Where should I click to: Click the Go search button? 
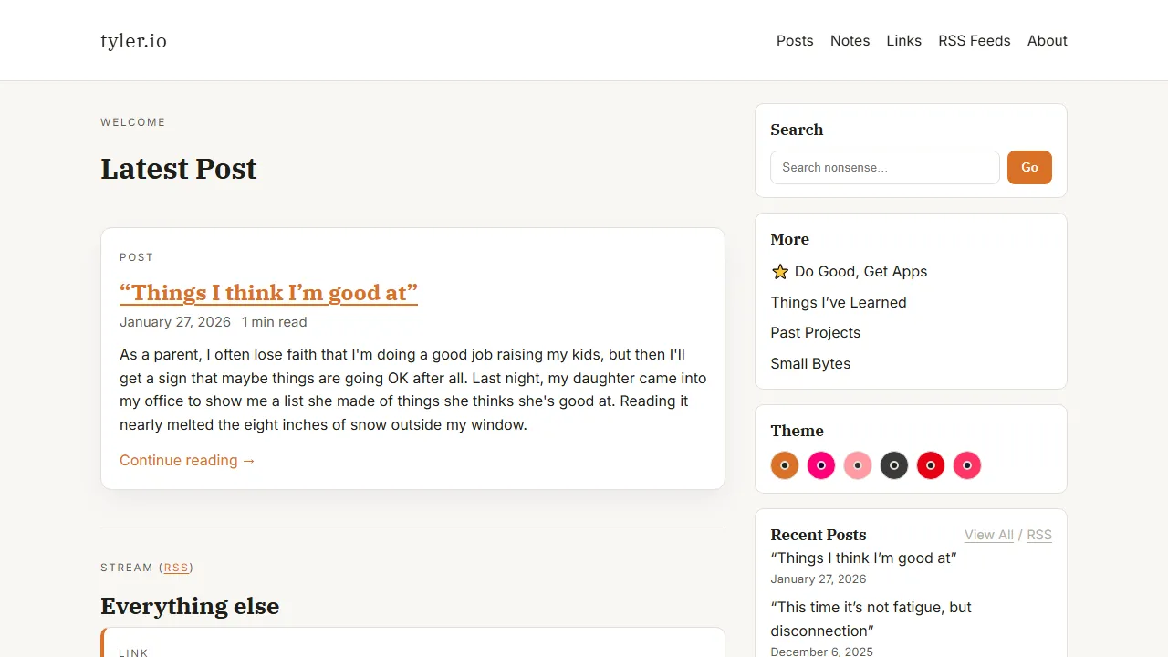click(1029, 167)
